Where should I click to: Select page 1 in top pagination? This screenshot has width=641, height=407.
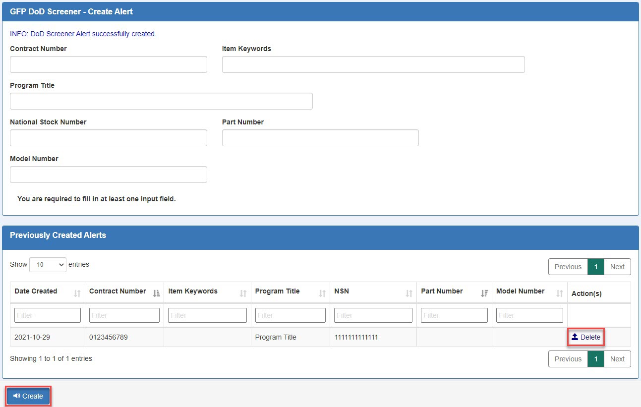pos(595,266)
